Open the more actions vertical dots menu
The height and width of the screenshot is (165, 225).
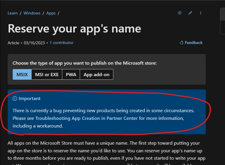point(200,13)
